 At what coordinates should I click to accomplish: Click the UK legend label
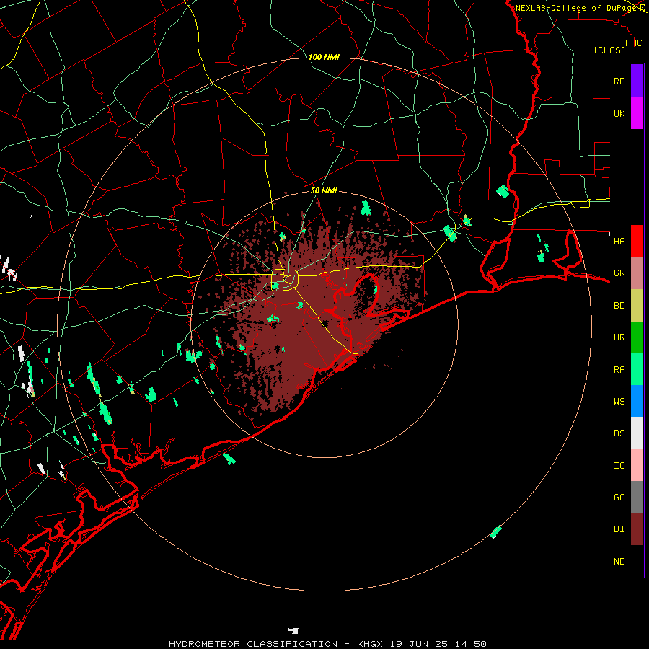[619, 113]
